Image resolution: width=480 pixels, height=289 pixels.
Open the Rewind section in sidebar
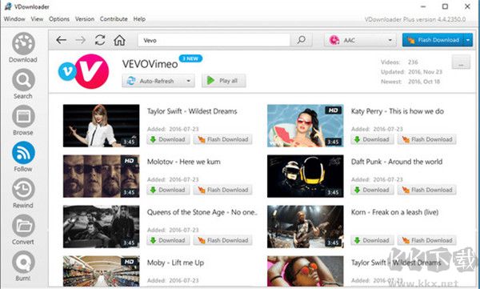pos(23,193)
